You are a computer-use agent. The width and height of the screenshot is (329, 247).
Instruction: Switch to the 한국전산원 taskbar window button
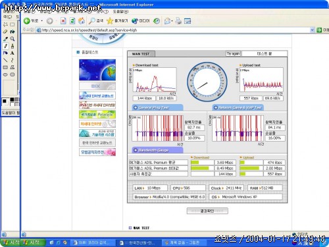[139, 242]
